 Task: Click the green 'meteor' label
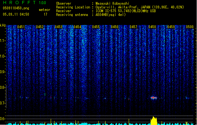click(44, 10)
